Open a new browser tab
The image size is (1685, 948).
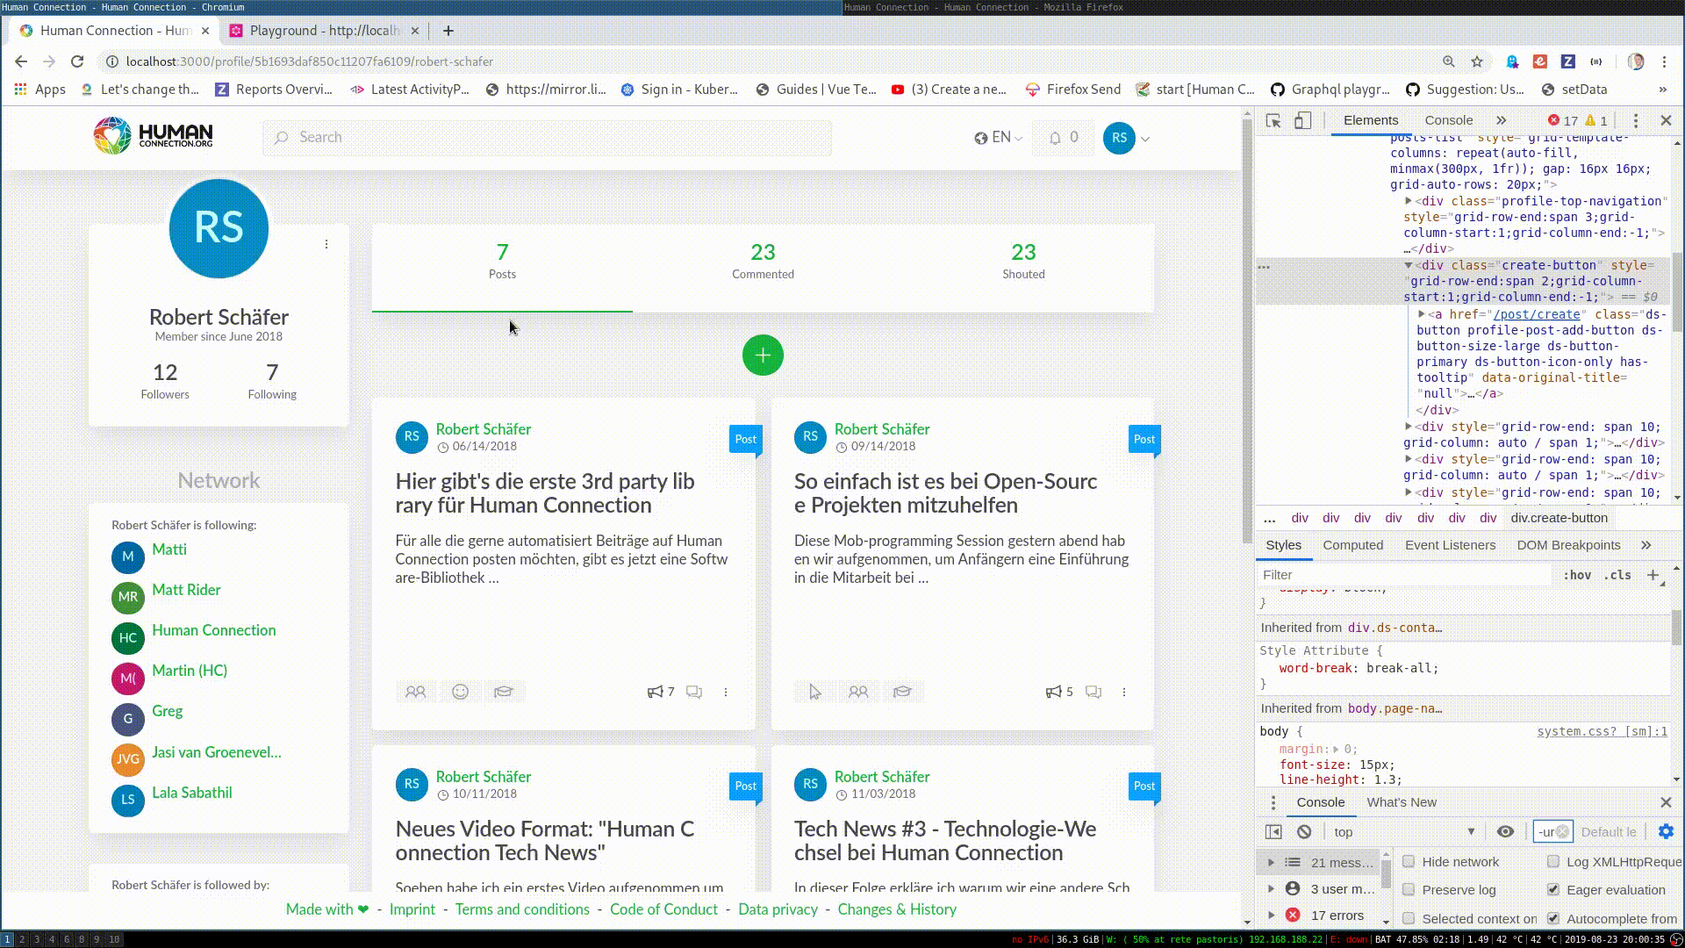[x=448, y=31]
